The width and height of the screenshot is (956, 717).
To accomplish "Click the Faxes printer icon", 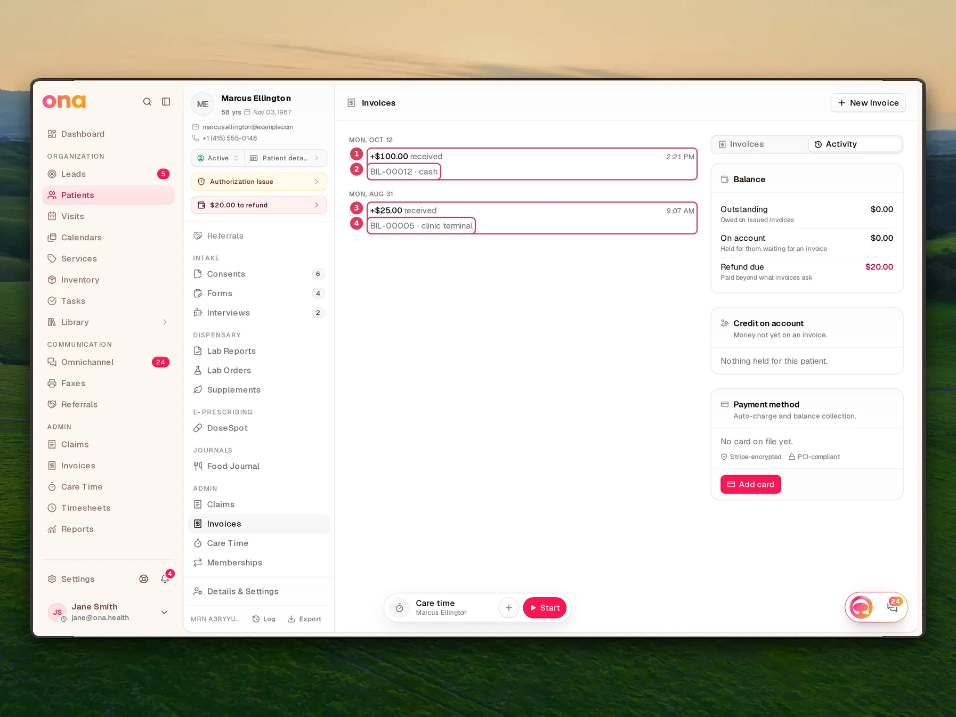I will [x=52, y=384].
